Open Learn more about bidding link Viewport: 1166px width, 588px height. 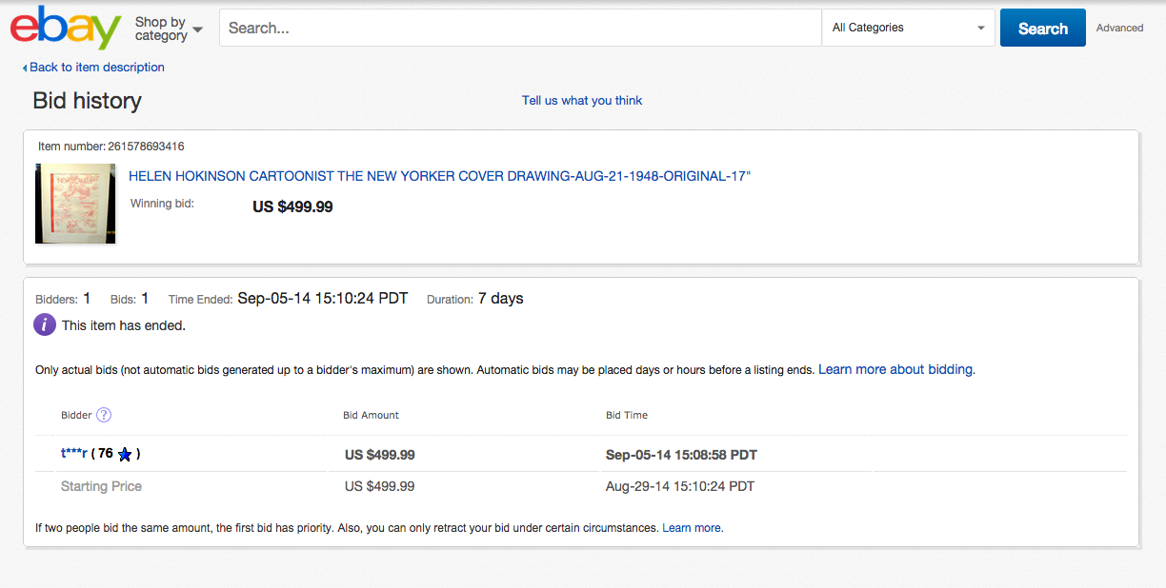tap(895, 369)
